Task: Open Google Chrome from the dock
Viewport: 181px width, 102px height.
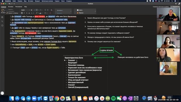Action: (x=57, y=98)
